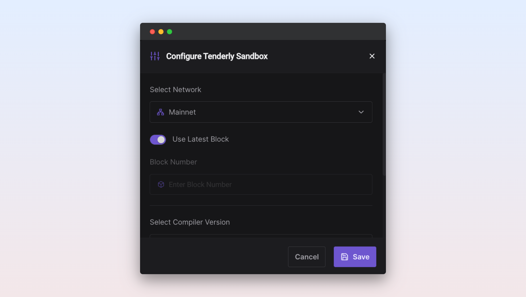526x297 pixels.
Task: Click the yellow minimize window dot
Action: (x=161, y=32)
